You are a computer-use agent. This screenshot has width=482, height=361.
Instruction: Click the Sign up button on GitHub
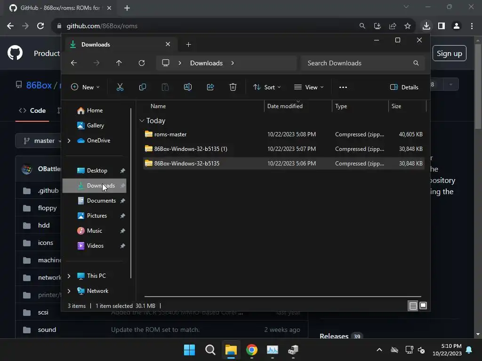pyautogui.click(x=450, y=54)
